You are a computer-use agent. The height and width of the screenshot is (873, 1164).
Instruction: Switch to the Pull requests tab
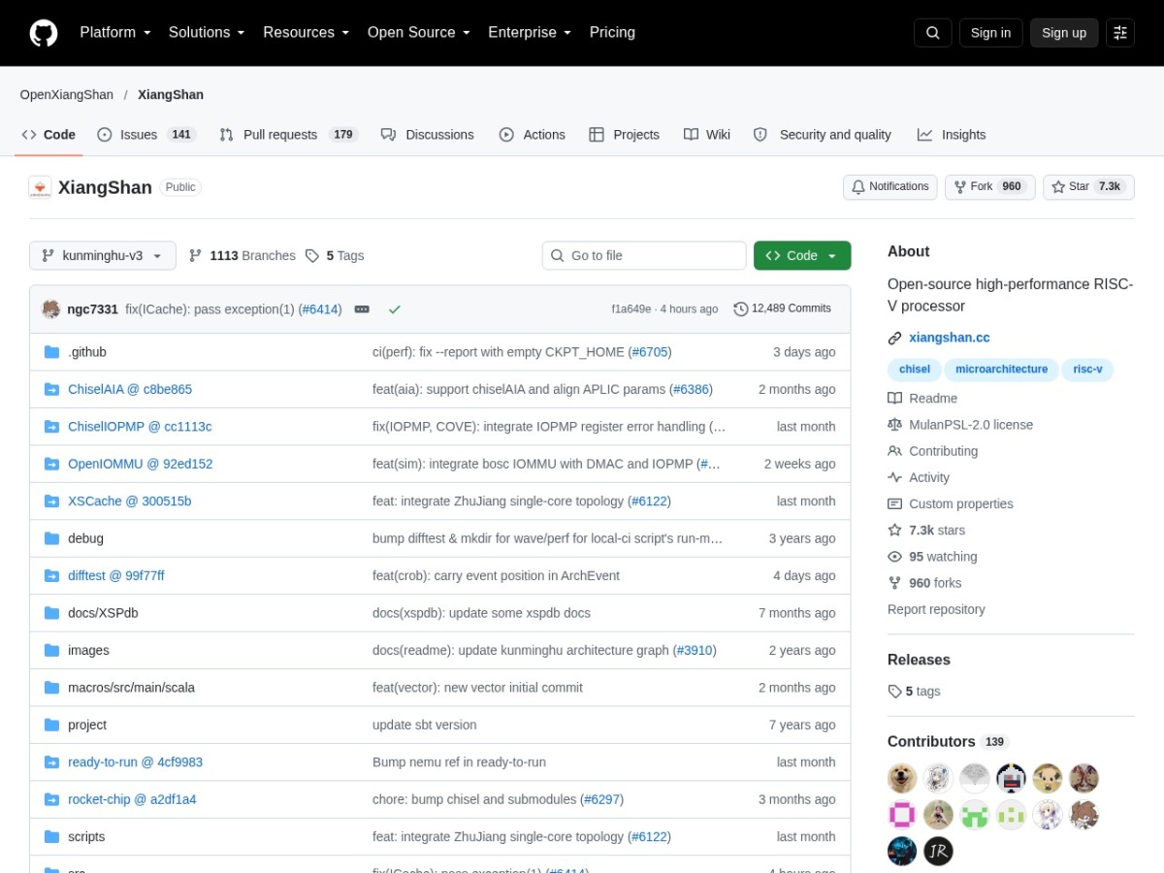tap(289, 135)
